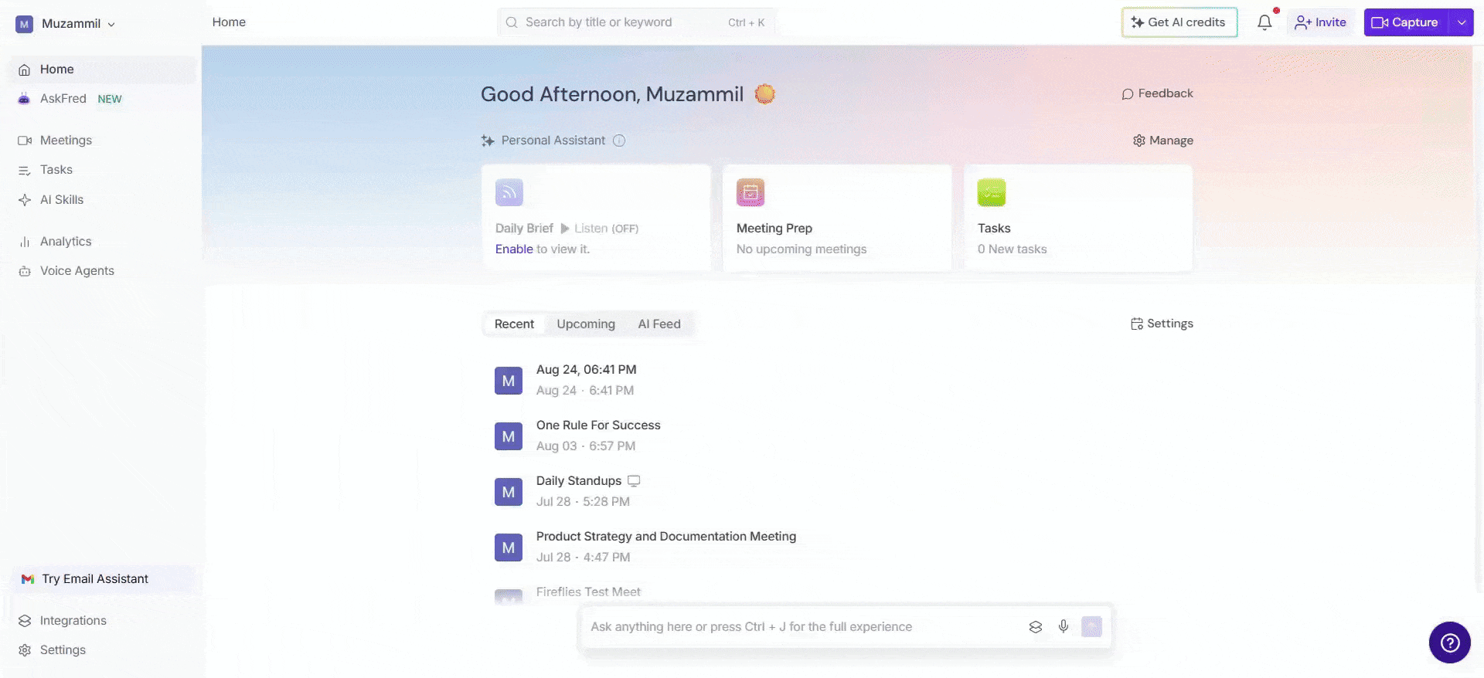
Task: Click the Listen play icon on Daily Brief
Action: click(565, 229)
